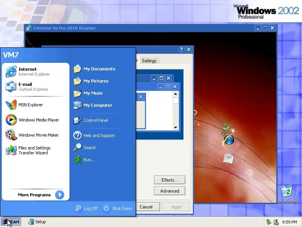Click preview scrollbar up arrow
The width and height of the screenshot is (302, 227).
176,94
